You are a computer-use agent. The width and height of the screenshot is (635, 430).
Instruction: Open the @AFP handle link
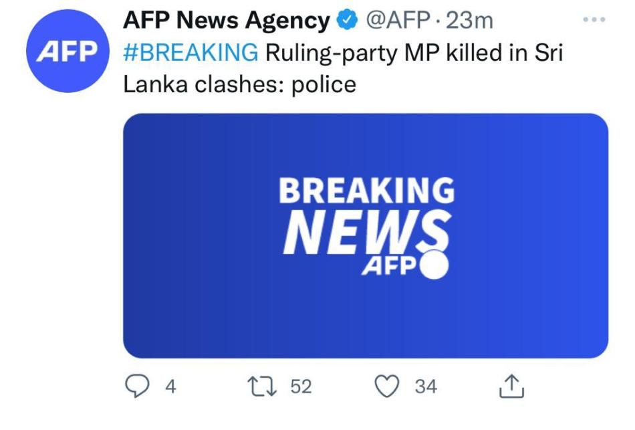point(397,21)
